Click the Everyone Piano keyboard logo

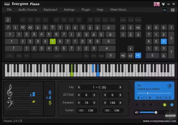pos(7,4)
